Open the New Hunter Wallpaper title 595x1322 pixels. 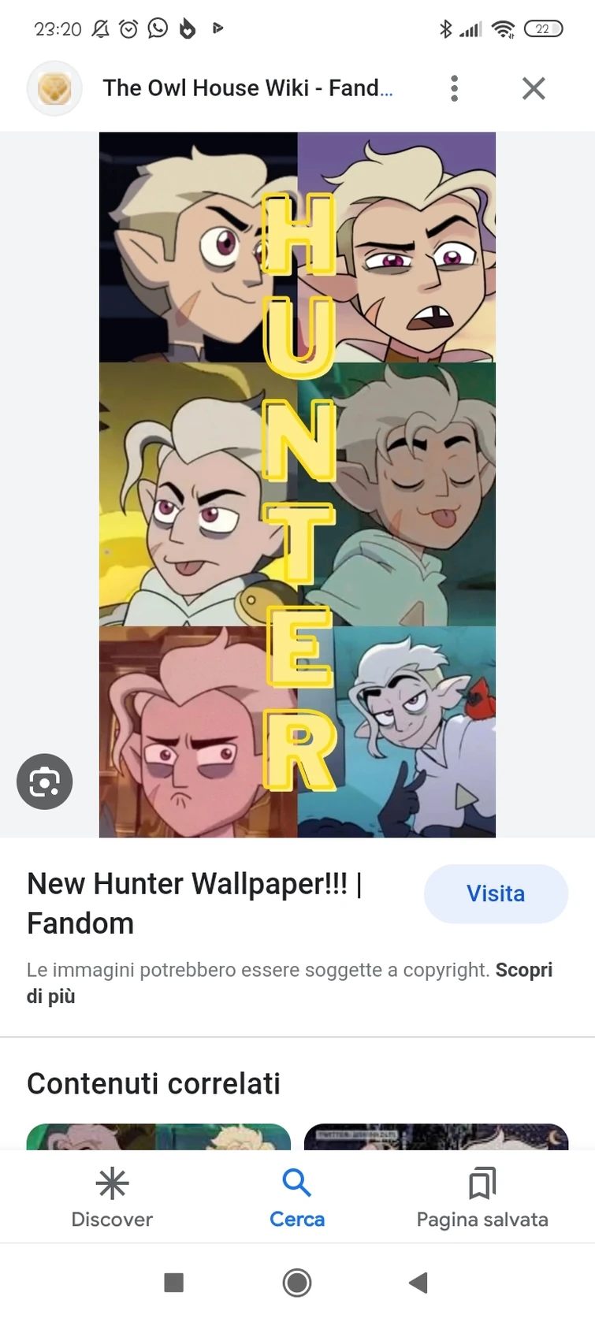tap(195, 903)
